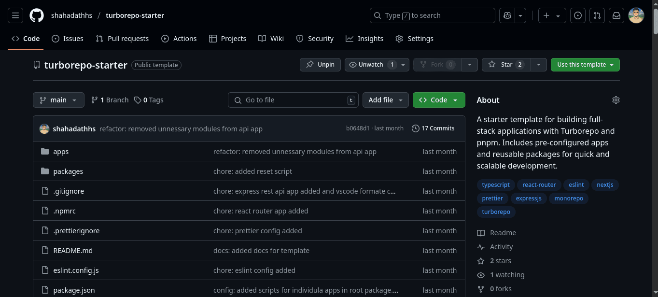Switch to the Actions tab
This screenshot has height=297, width=658.
pos(179,39)
